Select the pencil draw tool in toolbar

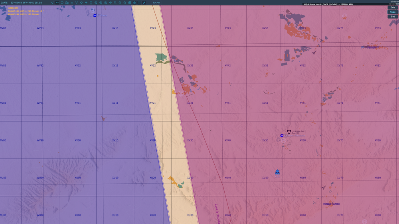click(144, 2)
